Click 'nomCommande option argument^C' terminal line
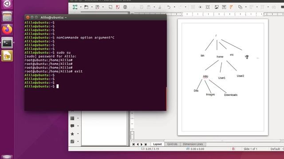Screen dimensions: 284x159 [x=85, y=38]
